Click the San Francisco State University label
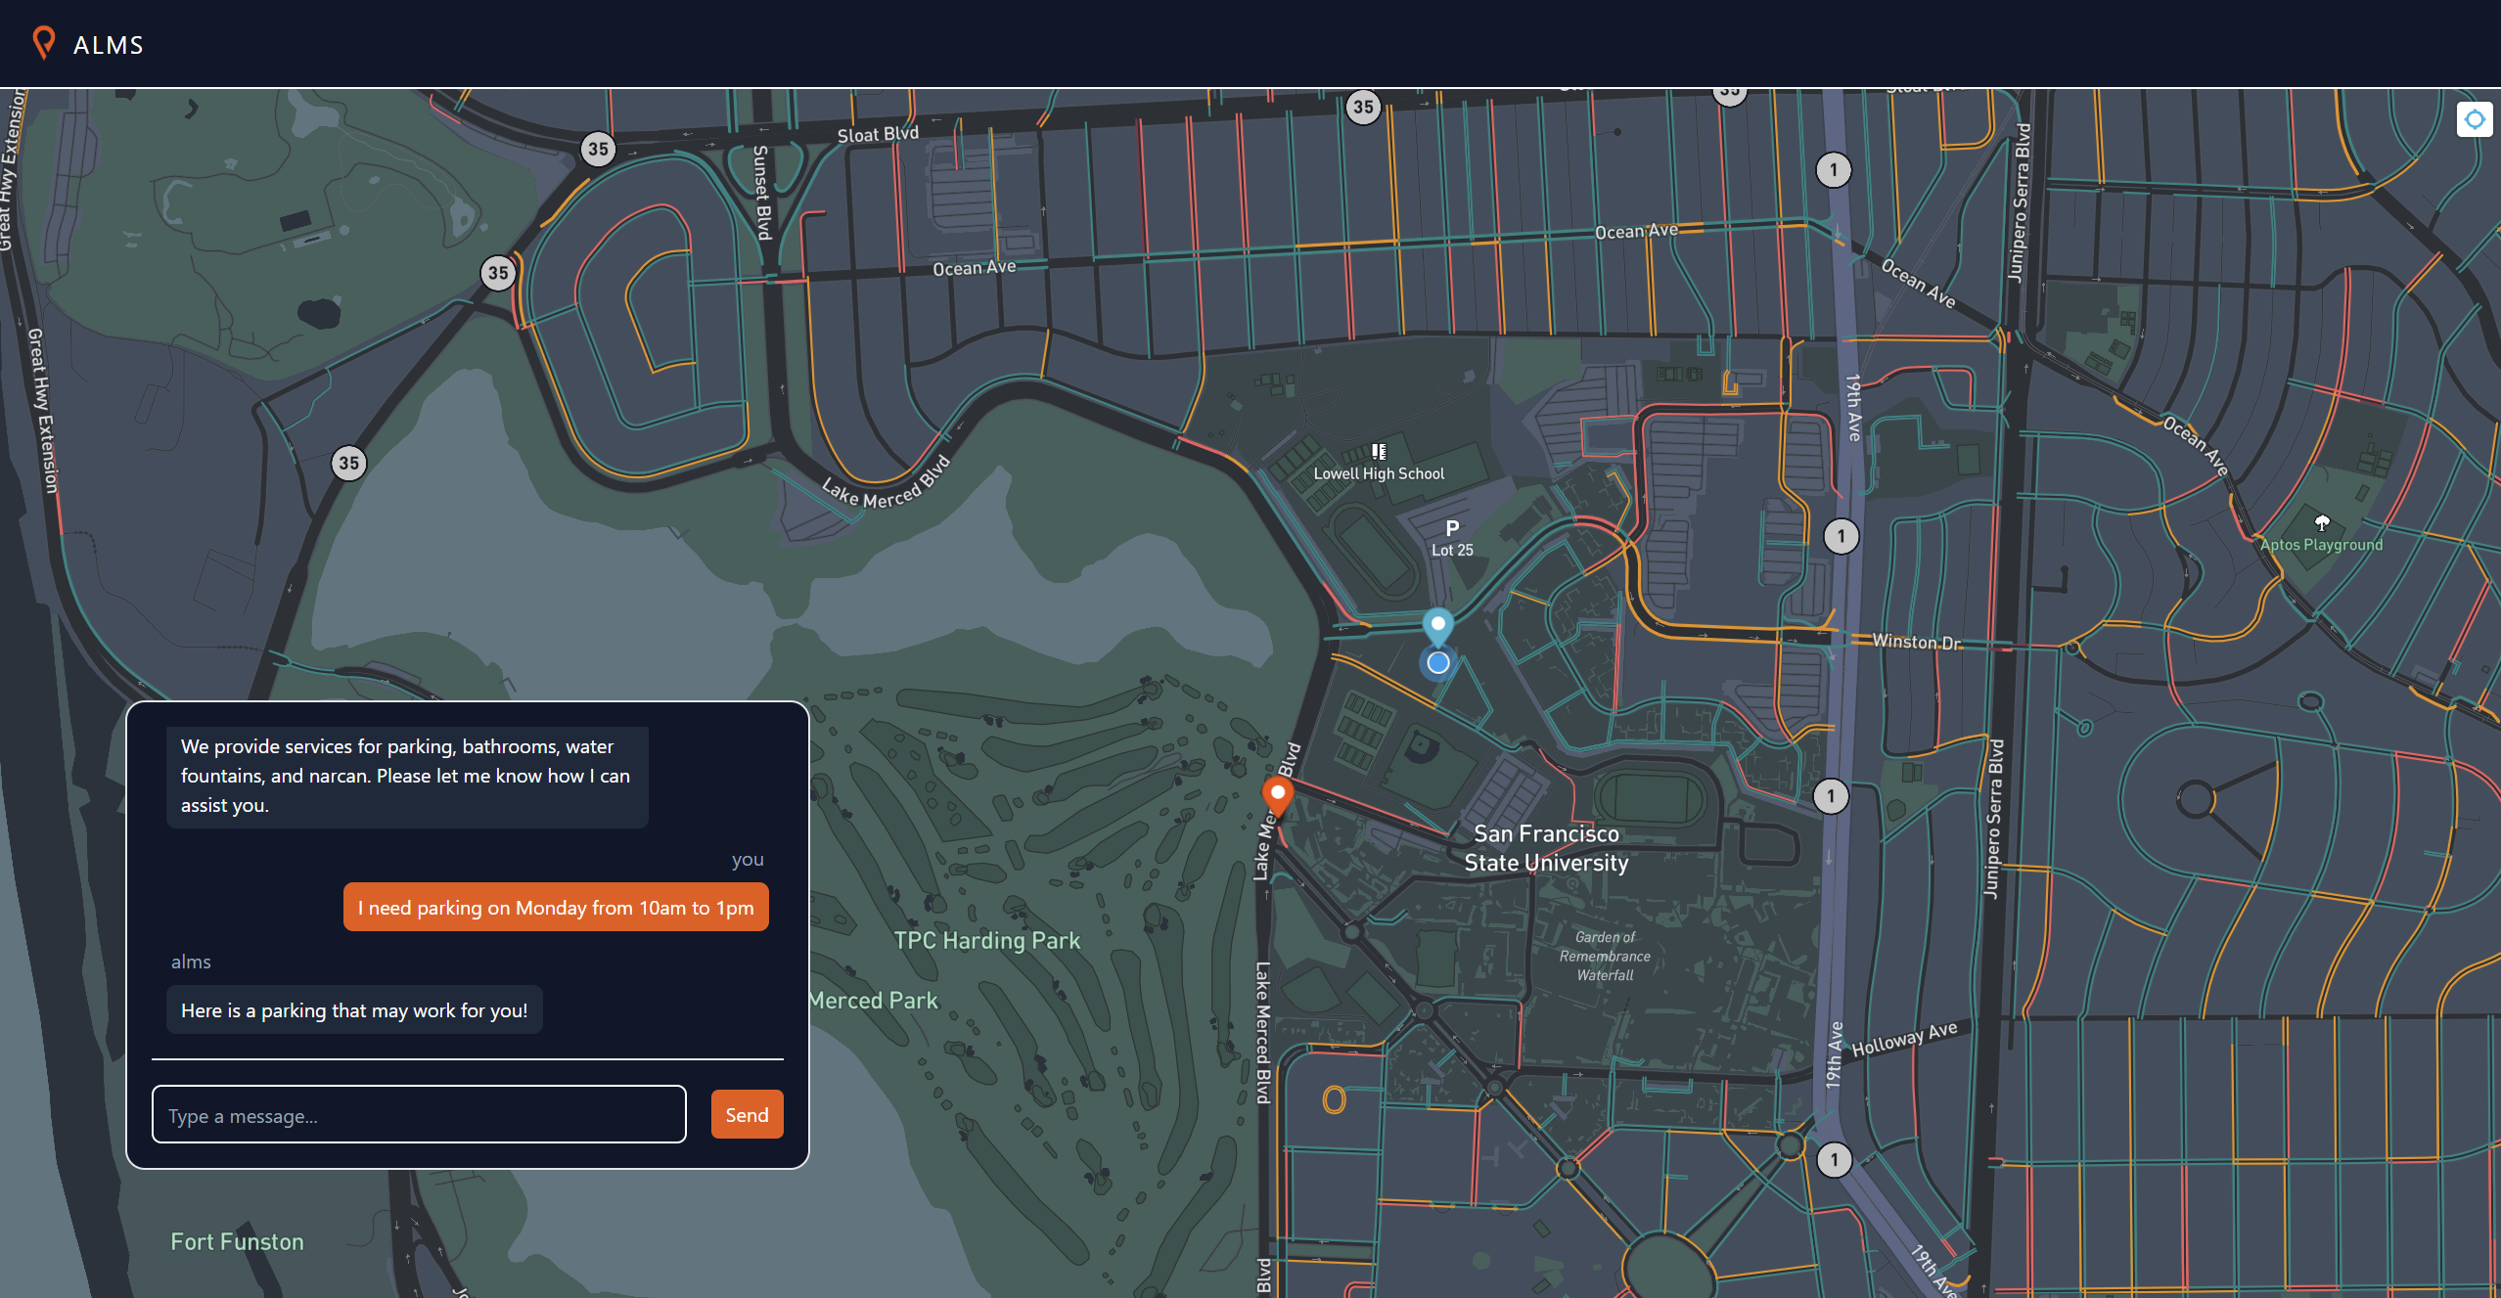Image resolution: width=2501 pixels, height=1298 pixels. tap(1546, 848)
